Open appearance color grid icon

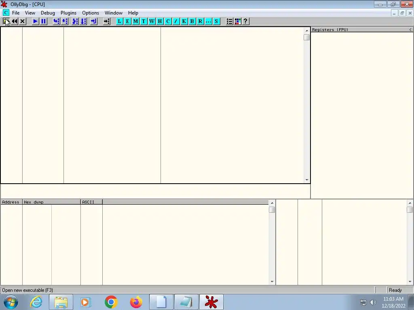pos(237,21)
